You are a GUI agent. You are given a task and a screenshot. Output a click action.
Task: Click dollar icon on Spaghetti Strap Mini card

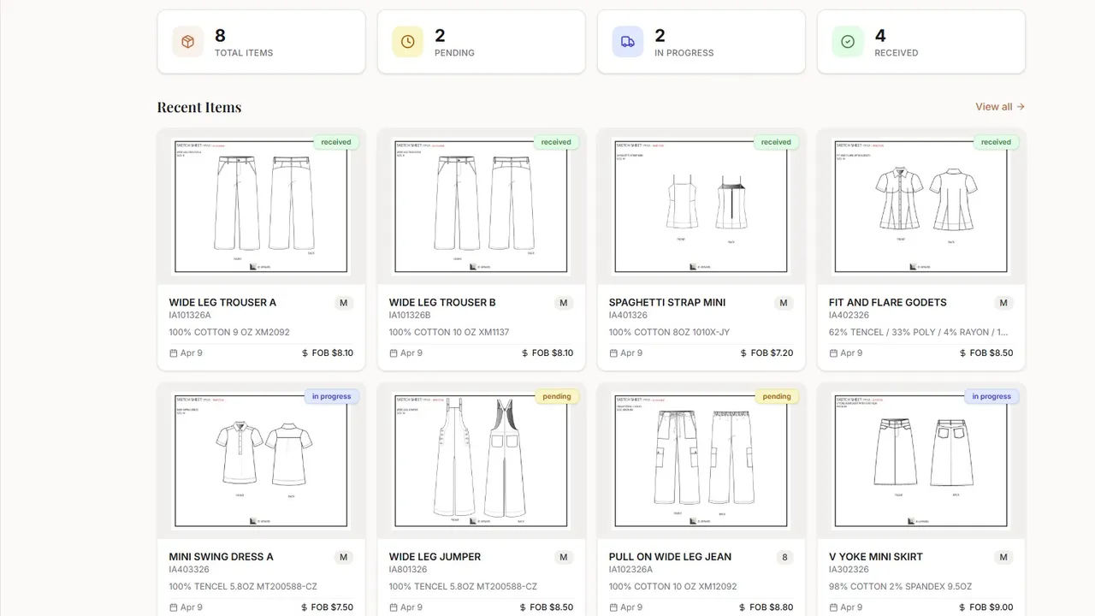coord(743,352)
